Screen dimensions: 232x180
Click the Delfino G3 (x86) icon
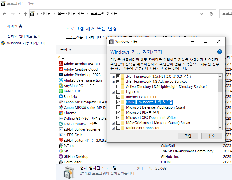coord(61,118)
